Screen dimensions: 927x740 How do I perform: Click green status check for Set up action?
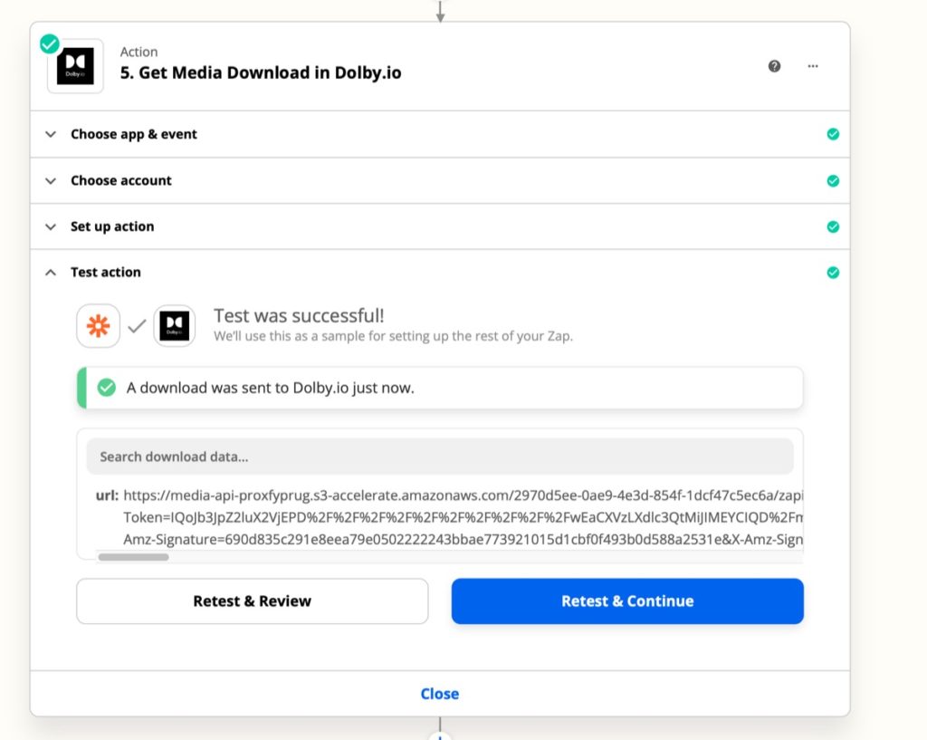(833, 226)
